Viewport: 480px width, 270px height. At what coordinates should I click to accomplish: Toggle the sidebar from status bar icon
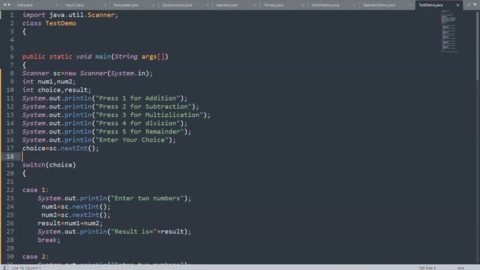(6, 268)
